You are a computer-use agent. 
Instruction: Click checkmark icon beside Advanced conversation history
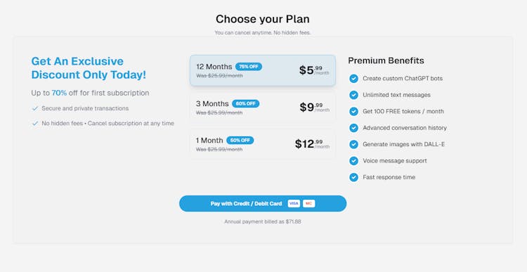tap(353, 128)
